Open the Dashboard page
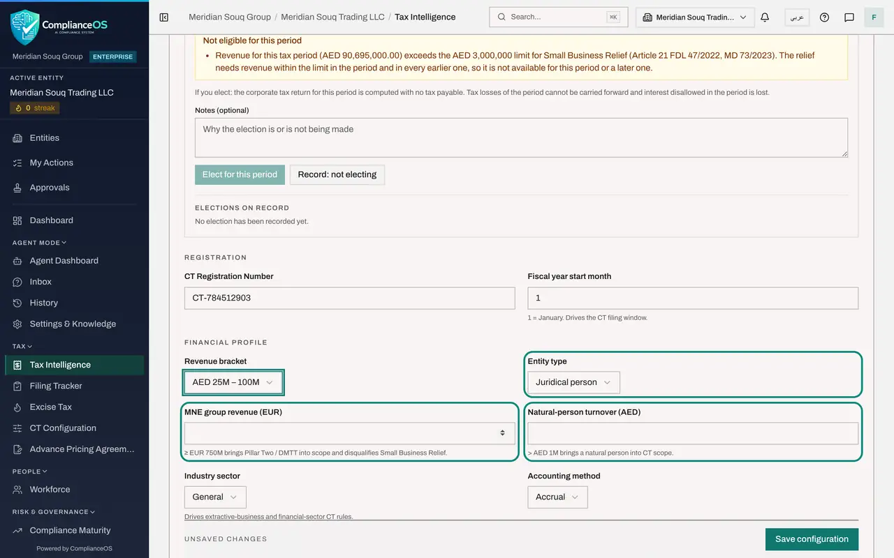894x558 pixels. point(74,220)
